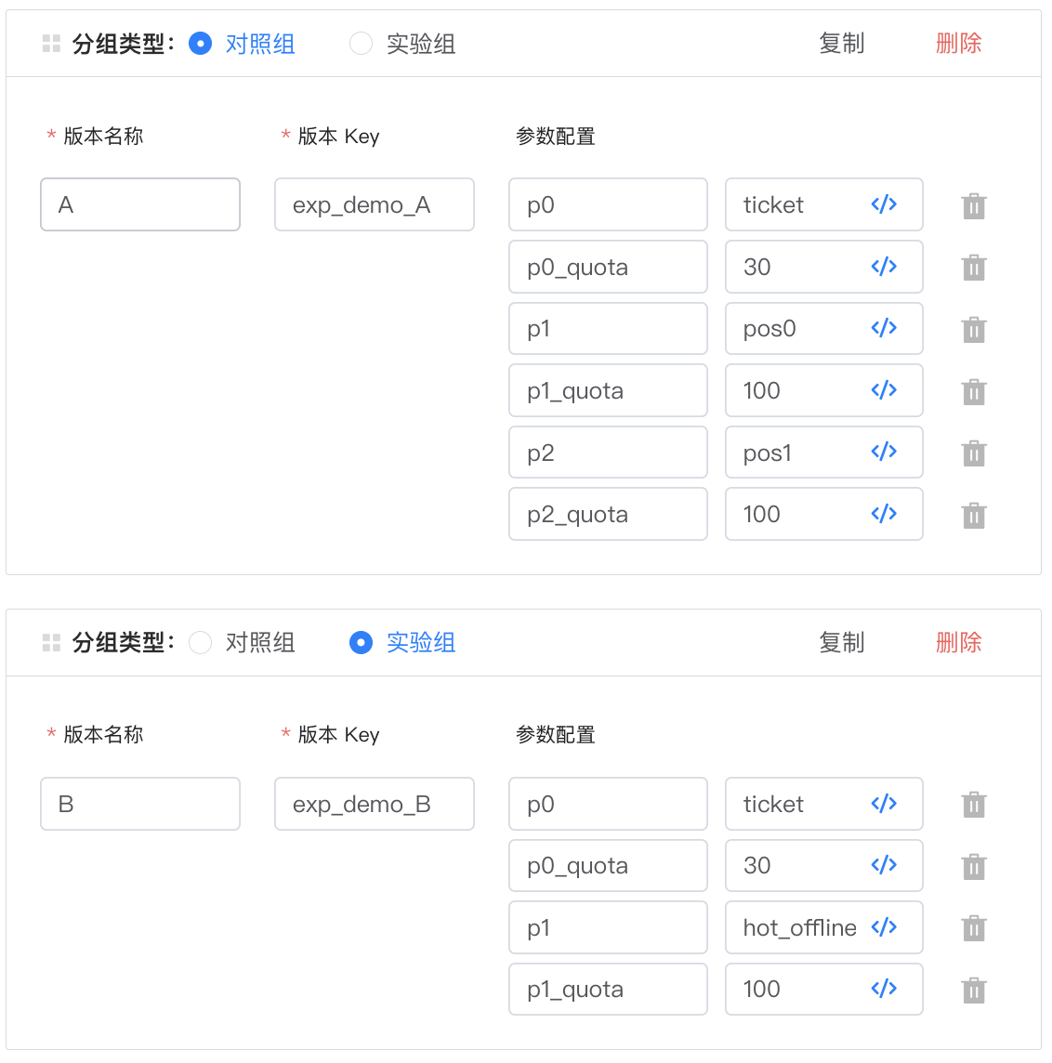This screenshot has width=1052, height=1063.
Task: Delete the second group with 删除
Action: click(x=958, y=643)
